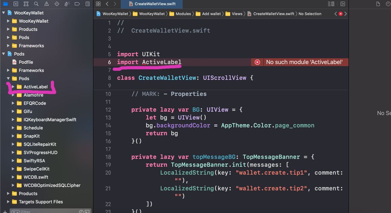Collapse the Pods group folder
Screen dimensions: 391x213
click(x=9, y=79)
